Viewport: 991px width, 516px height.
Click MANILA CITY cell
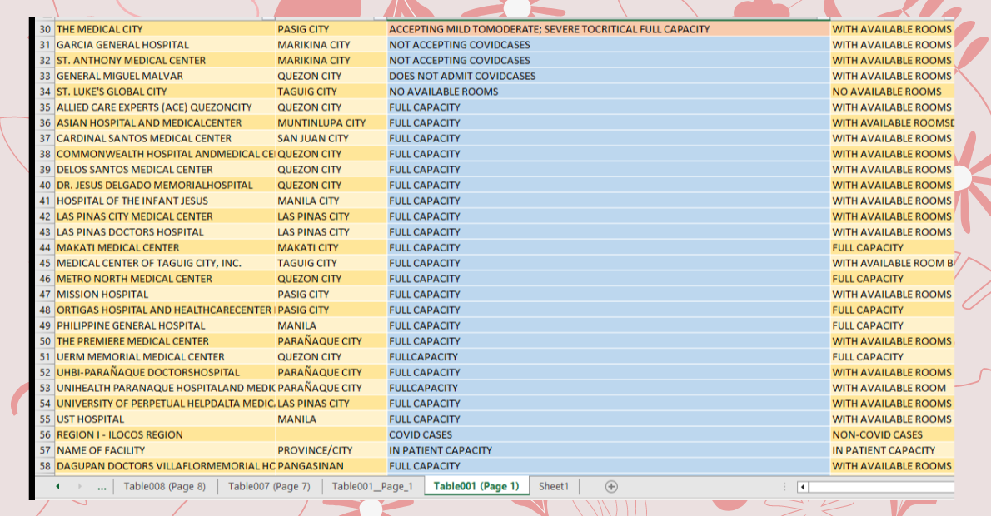tap(331, 201)
